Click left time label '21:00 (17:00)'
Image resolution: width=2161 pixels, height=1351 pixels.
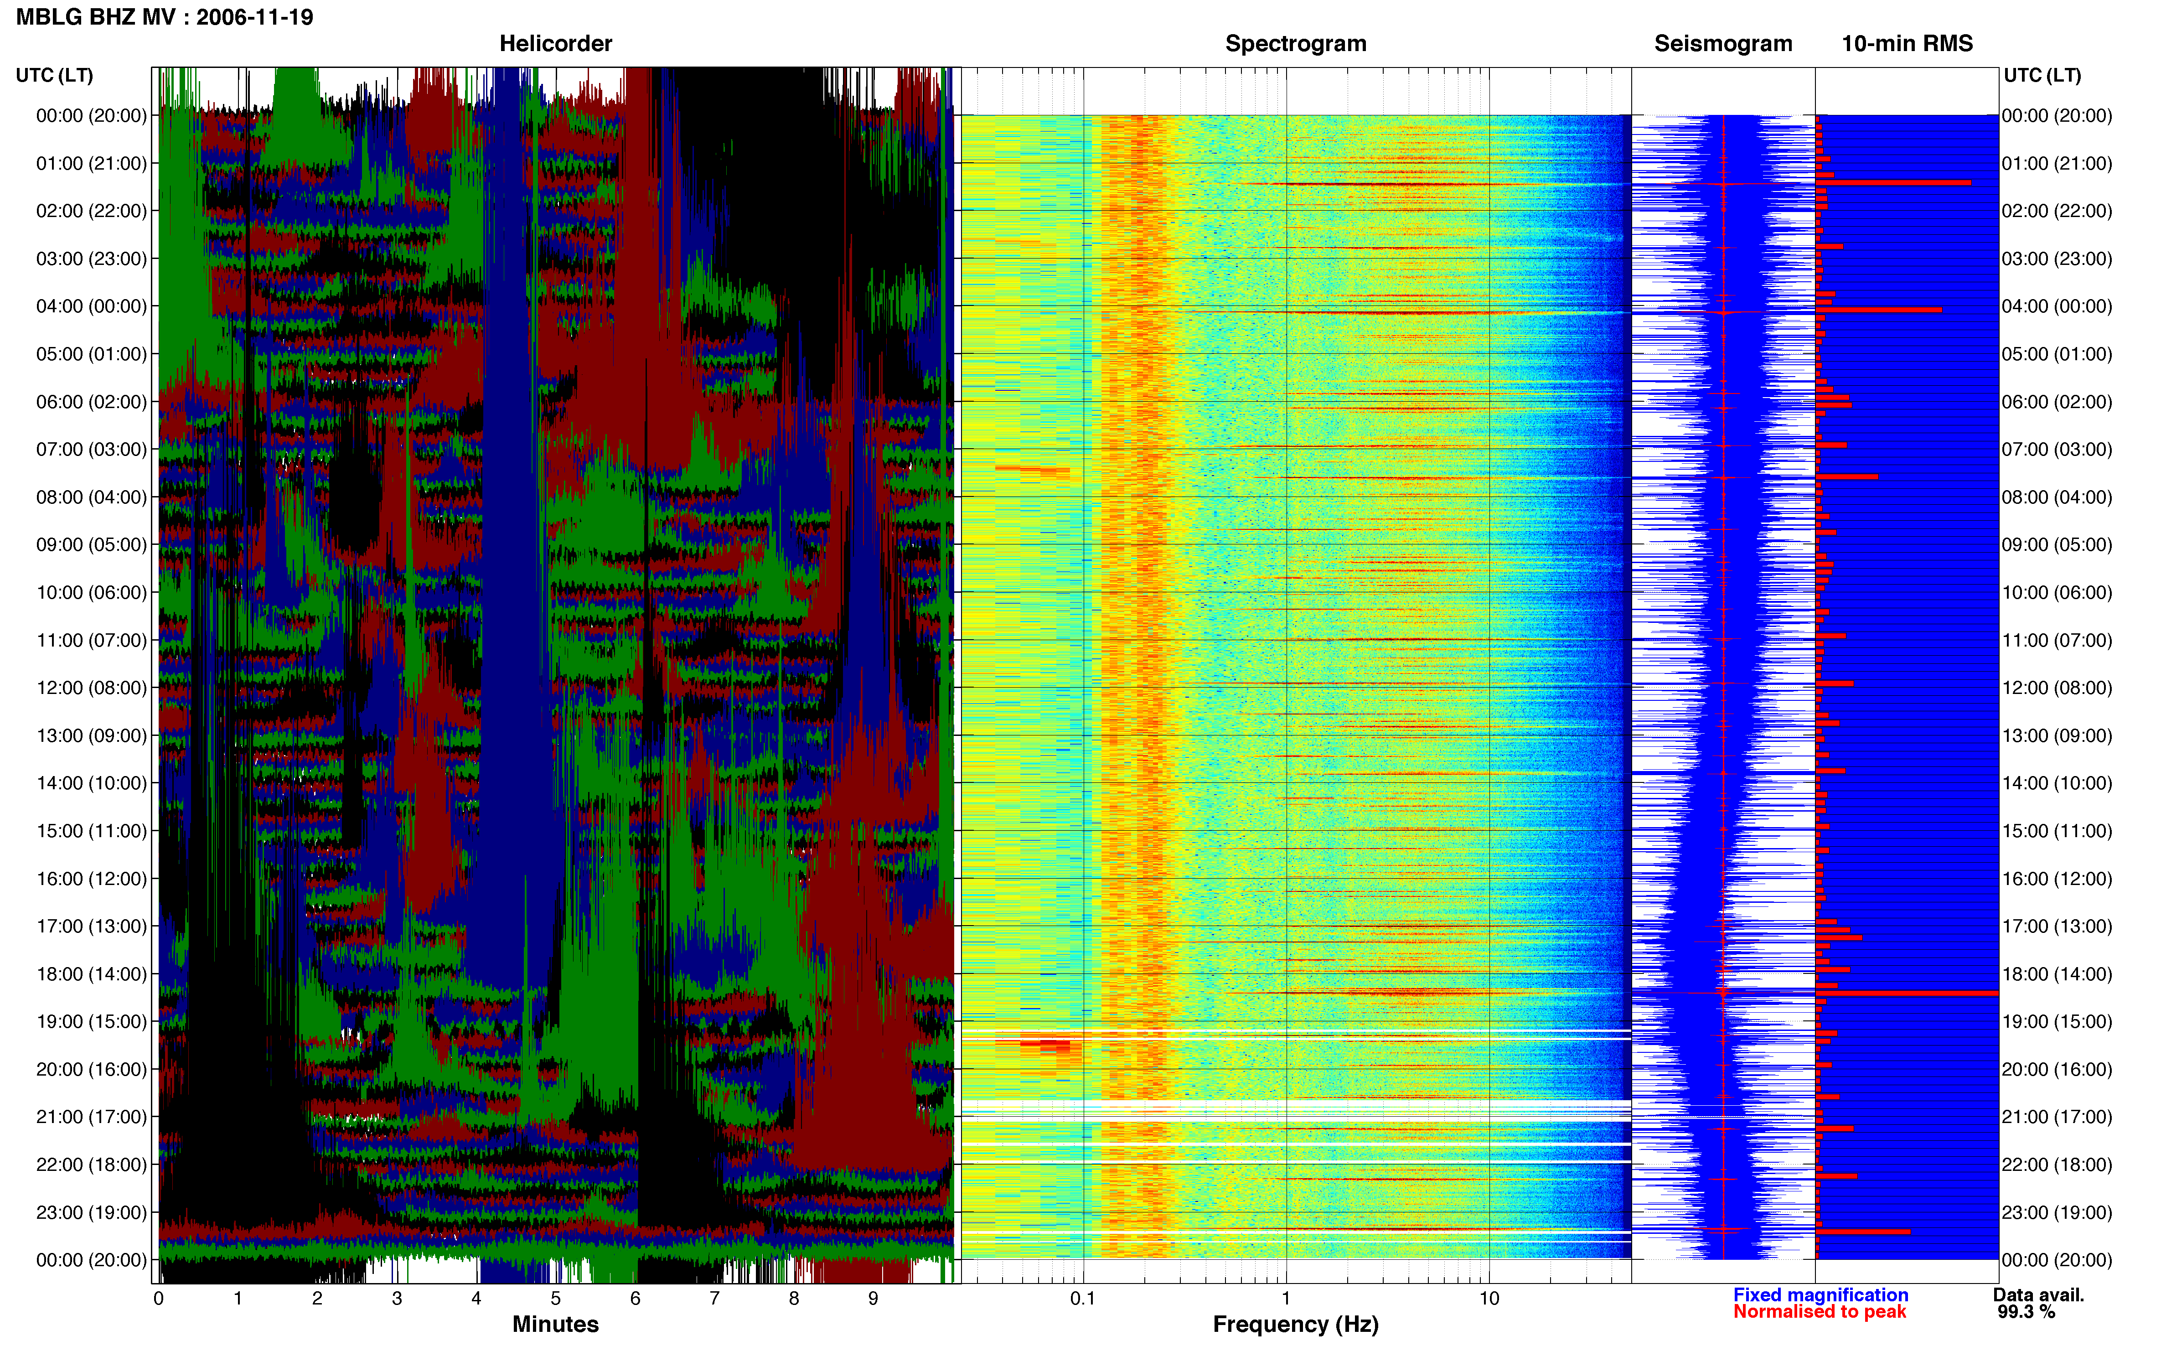(x=91, y=1117)
